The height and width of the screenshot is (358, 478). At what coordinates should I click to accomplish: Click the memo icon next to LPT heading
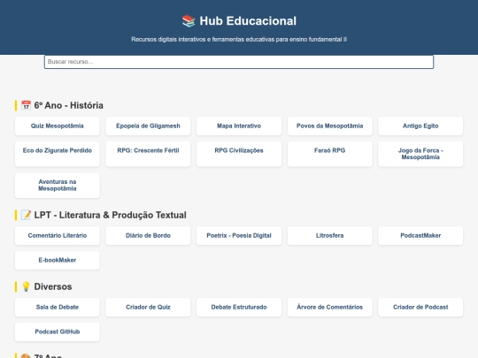pyautogui.click(x=26, y=215)
